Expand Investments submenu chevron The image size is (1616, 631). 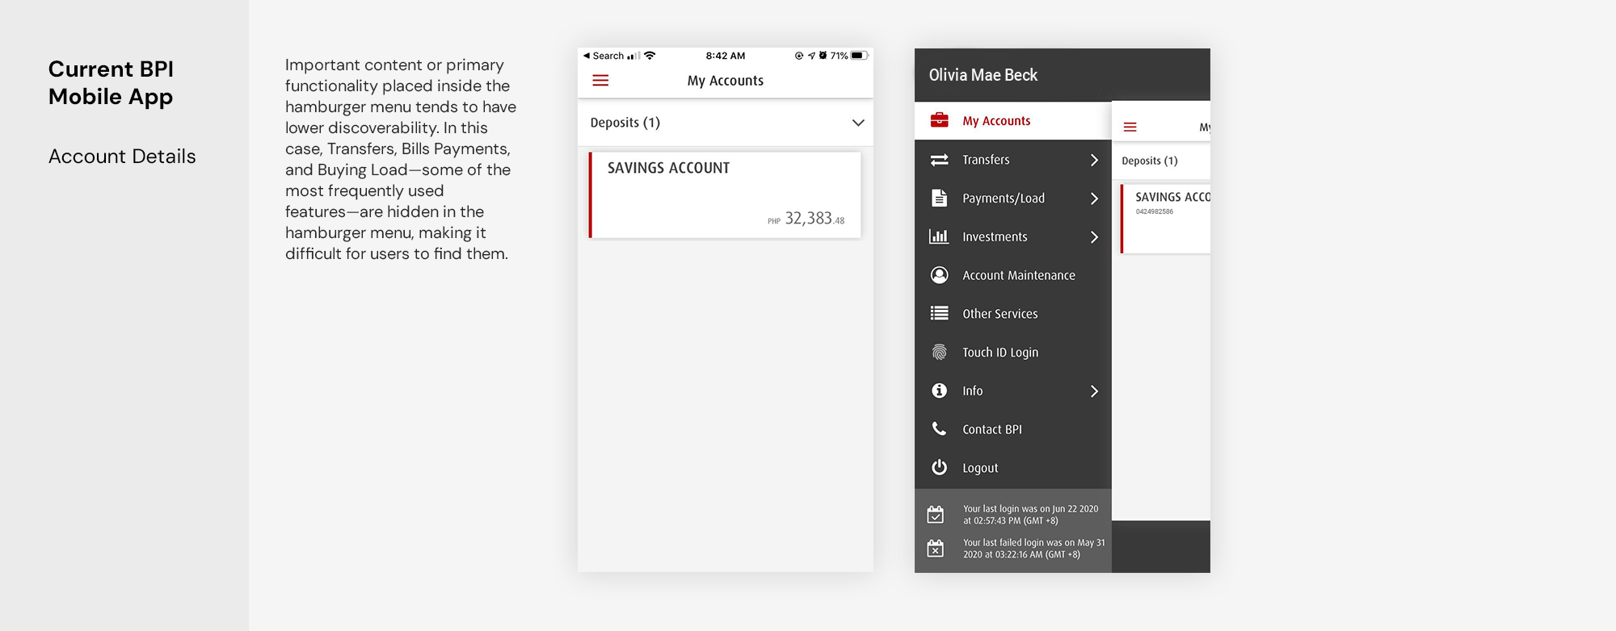(1094, 237)
